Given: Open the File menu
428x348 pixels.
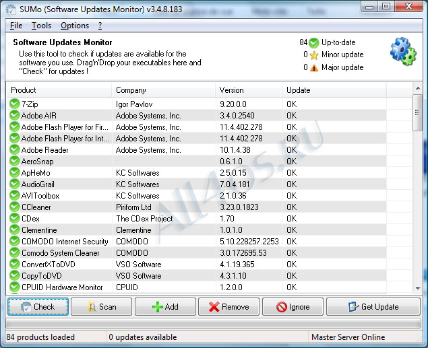Looking at the screenshot, I should click(x=16, y=26).
